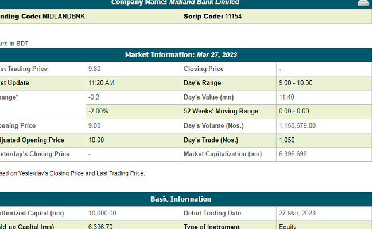Click the Market Capitalization value 6,396.698
This screenshot has width=373, height=229.
coord(293,154)
